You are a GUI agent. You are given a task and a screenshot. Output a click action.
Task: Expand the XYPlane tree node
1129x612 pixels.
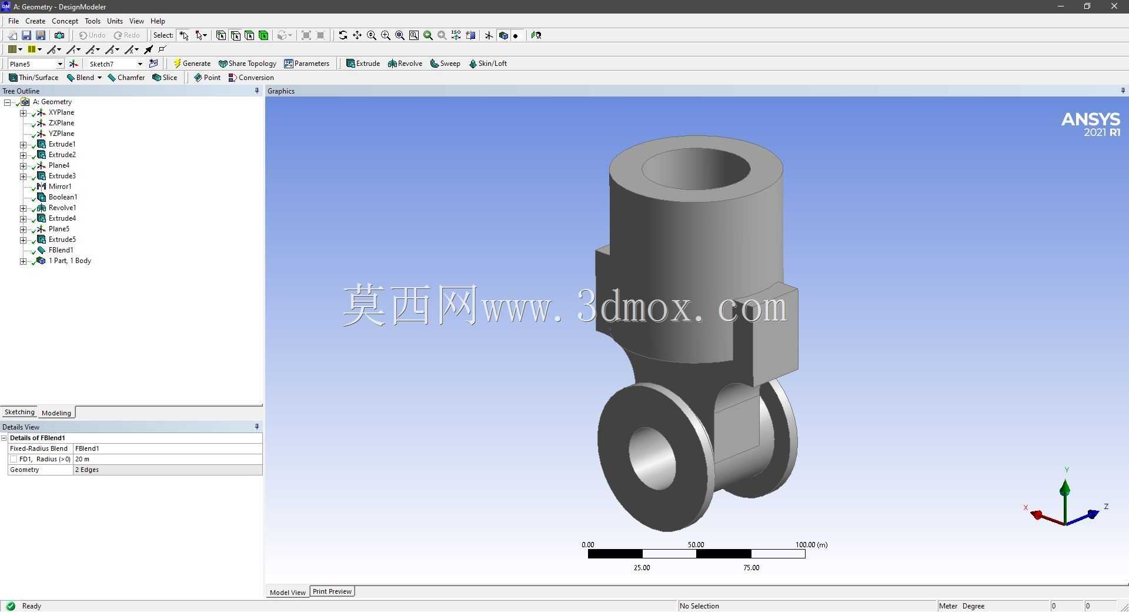(23, 112)
